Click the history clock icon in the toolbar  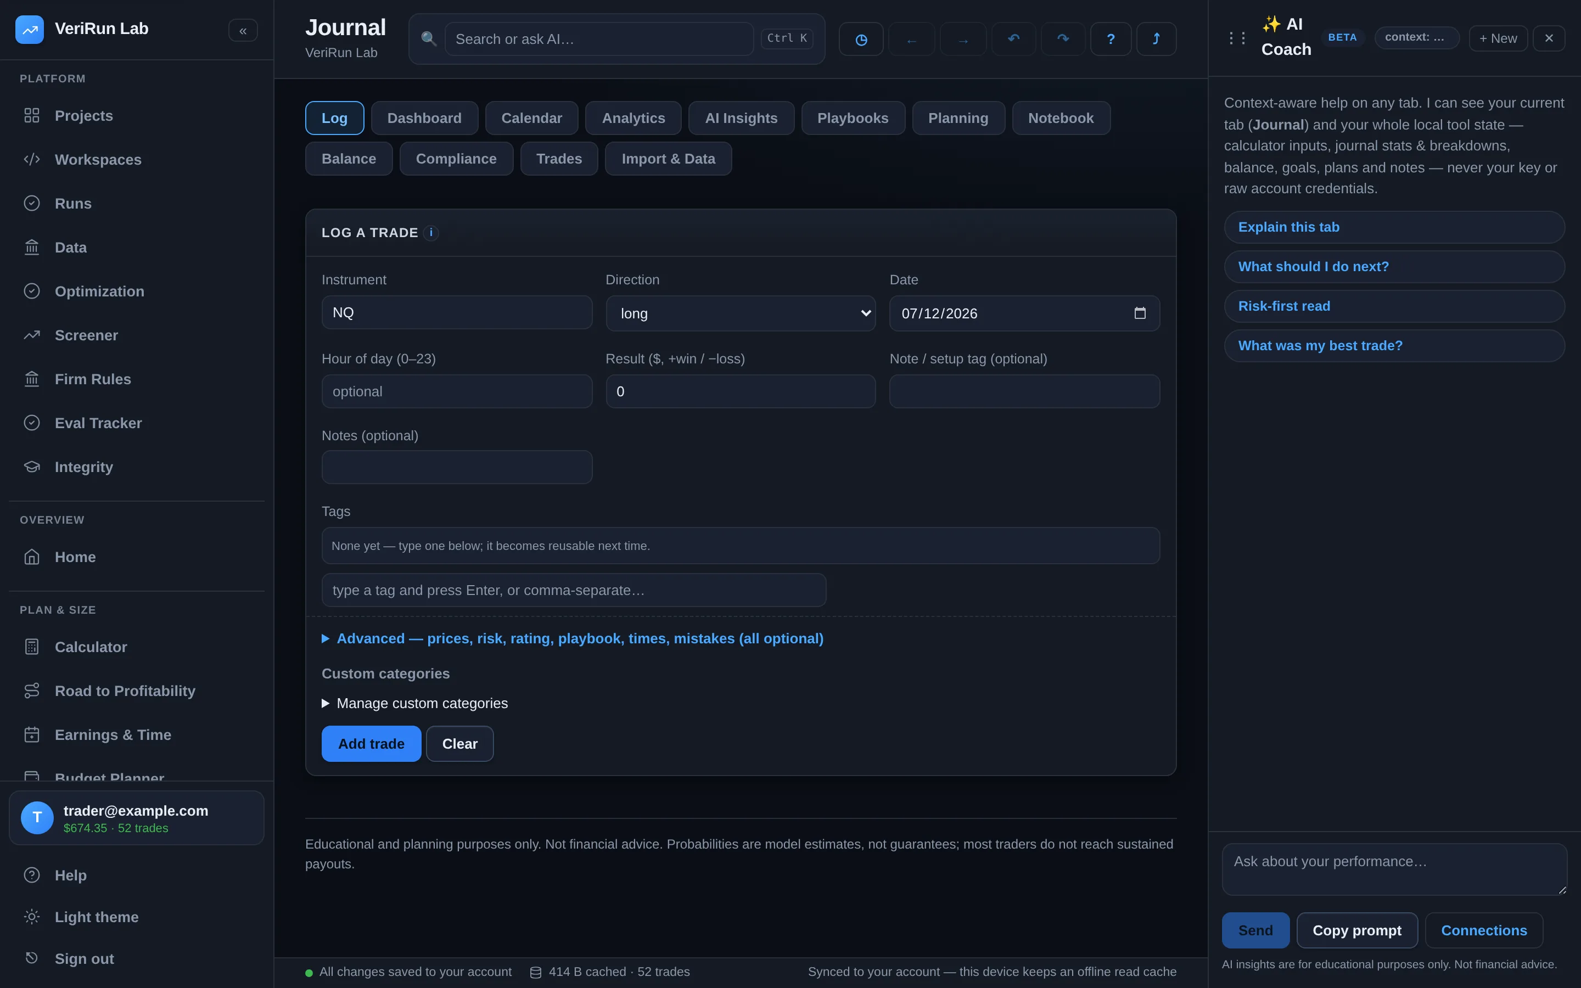861,39
